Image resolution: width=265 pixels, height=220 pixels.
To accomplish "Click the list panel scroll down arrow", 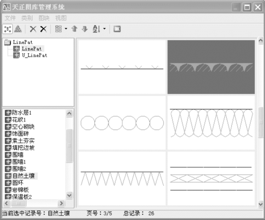I will [69, 196].
